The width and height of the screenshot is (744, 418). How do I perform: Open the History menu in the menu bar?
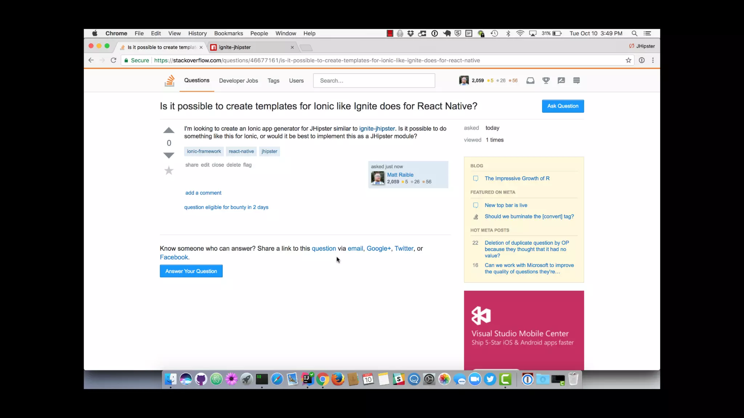tap(197, 33)
